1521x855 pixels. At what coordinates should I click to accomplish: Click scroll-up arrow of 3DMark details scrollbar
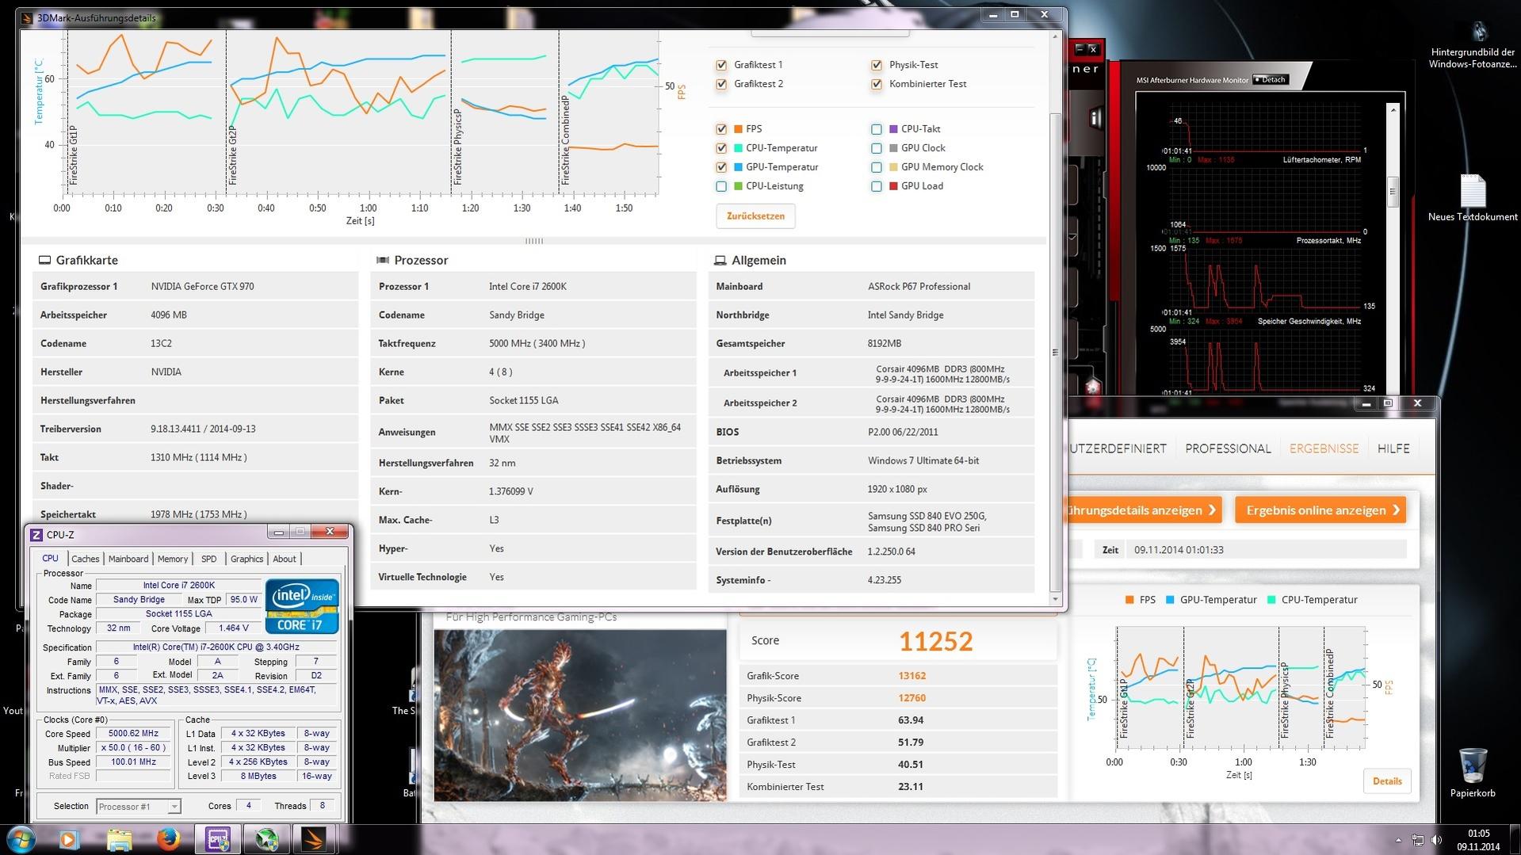1055,36
